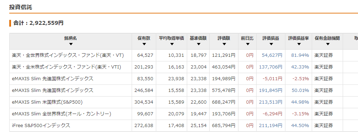Sort by 保有数 column arrow
The image size is (358, 137).
tap(144, 44)
